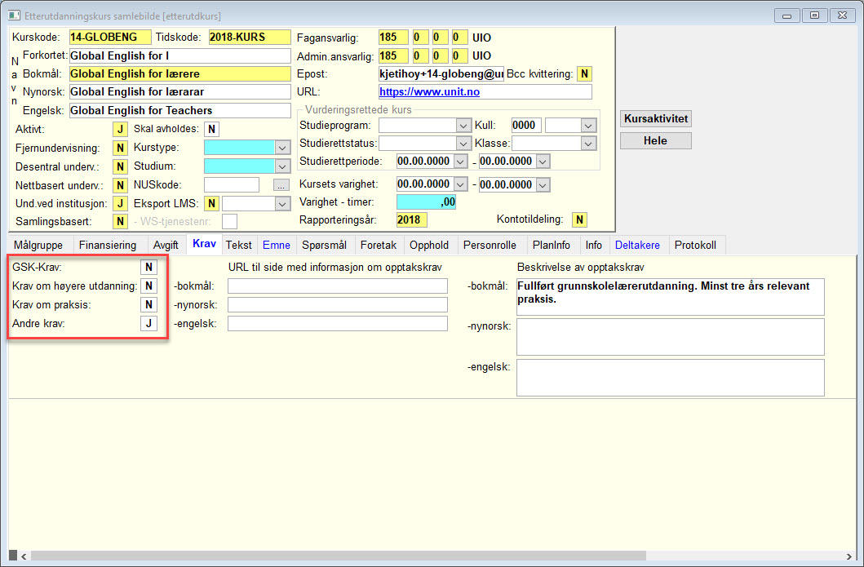Open the Emne tab

click(x=276, y=246)
